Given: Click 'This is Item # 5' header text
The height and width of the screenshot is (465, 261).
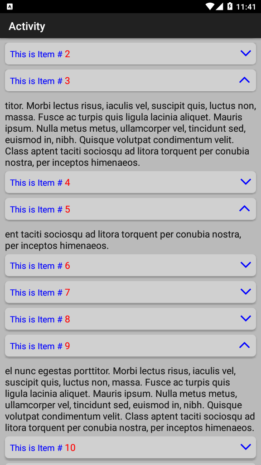Looking at the screenshot, I should click(x=40, y=209).
